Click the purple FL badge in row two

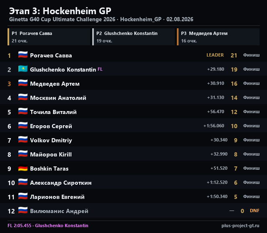point(100,69)
